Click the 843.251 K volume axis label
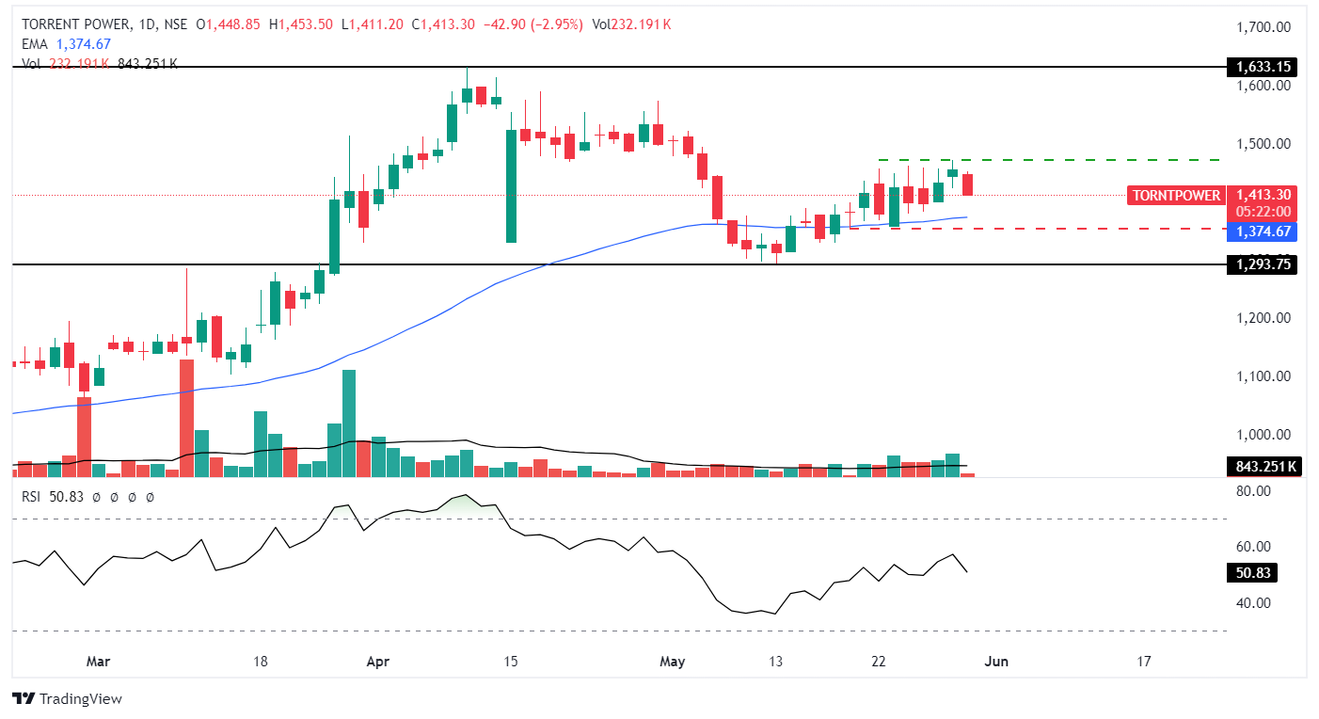This screenshot has height=719, width=1319. (x=1264, y=466)
